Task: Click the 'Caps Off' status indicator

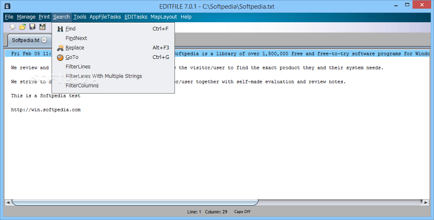Action: coord(242,212)
